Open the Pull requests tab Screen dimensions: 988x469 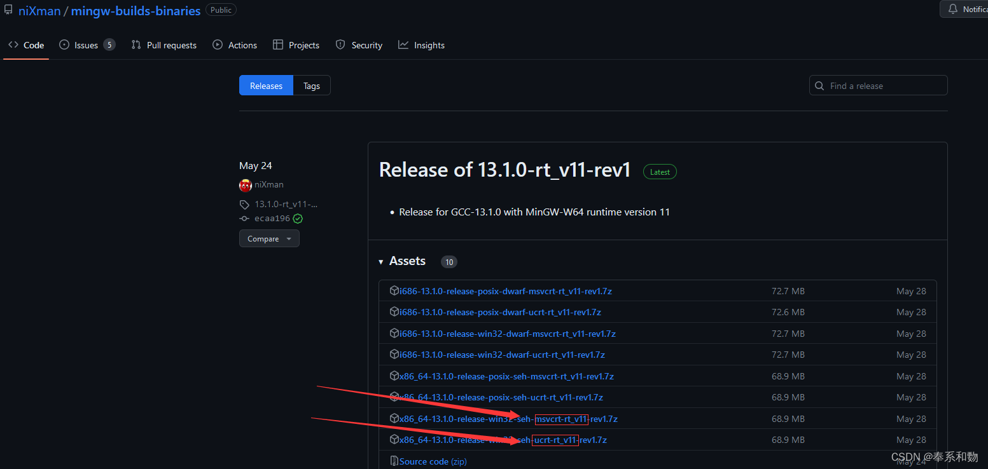[164, 44]
